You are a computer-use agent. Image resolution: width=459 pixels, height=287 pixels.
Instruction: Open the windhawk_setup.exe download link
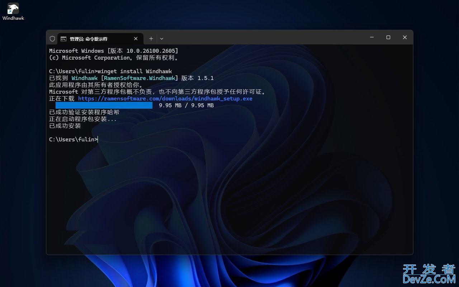[165, 99]
